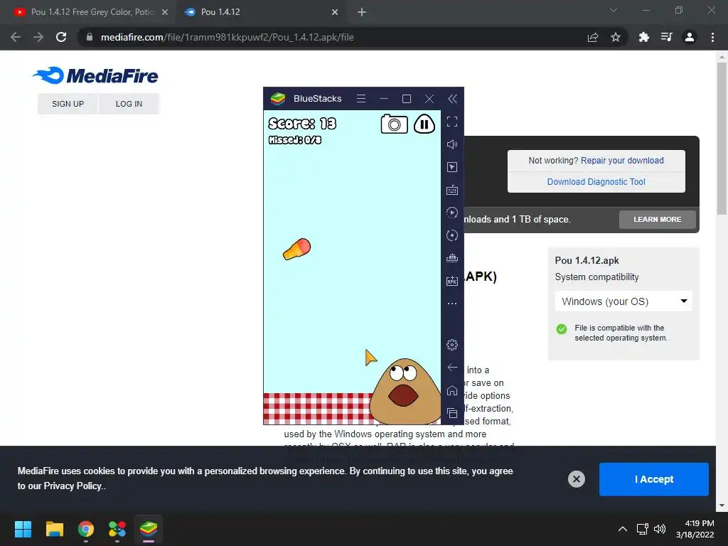
Task: Take a screenshot with the game camera button
Action: click(394, 124)
